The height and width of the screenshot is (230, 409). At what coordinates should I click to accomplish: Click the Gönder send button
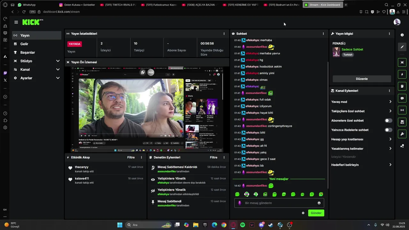(x=316, y=213)
